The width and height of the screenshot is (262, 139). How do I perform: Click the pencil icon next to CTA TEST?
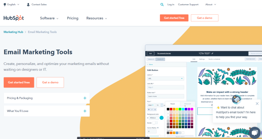click(x=212, y=53)
